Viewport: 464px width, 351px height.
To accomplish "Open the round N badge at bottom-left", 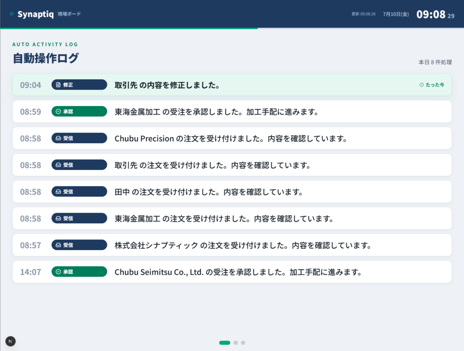I will (10, 341).
